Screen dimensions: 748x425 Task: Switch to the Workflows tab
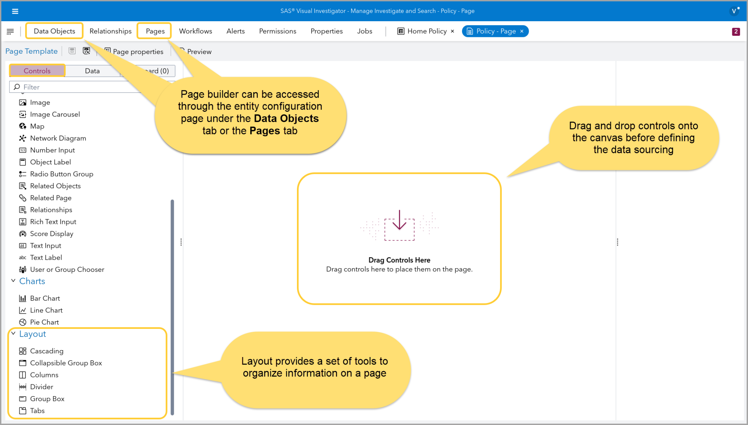(195, 31)
